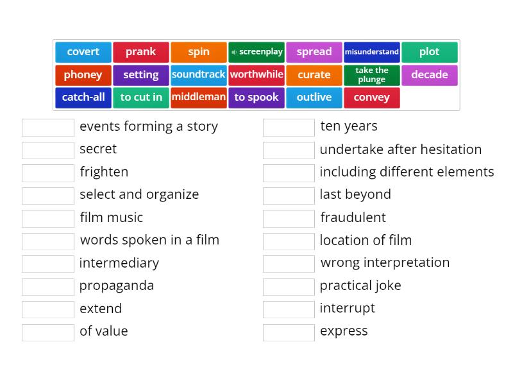Pick the "take the plunge" tile
Viewport: 513px width, 385px height.
(x=372, y=75)
